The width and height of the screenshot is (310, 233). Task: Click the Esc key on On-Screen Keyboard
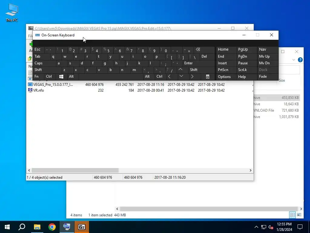click(38, 49)
